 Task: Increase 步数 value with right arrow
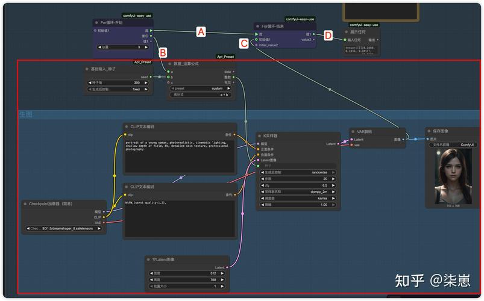(333, 179)
